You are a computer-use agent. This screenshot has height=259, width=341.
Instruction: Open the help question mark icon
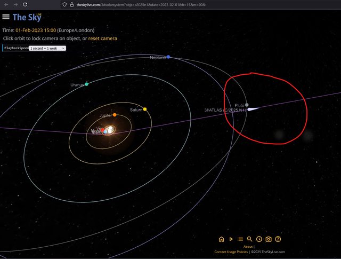278,239
